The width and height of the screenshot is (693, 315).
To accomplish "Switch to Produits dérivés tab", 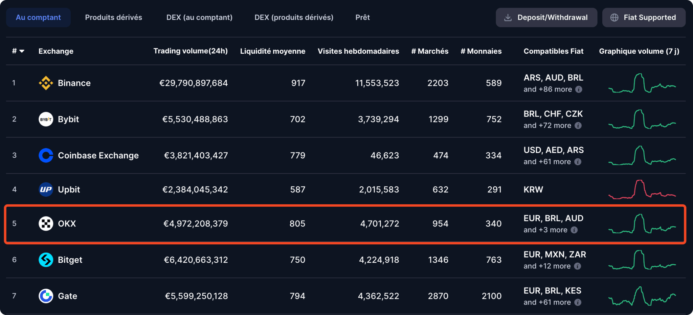I will tap(114, 18).
